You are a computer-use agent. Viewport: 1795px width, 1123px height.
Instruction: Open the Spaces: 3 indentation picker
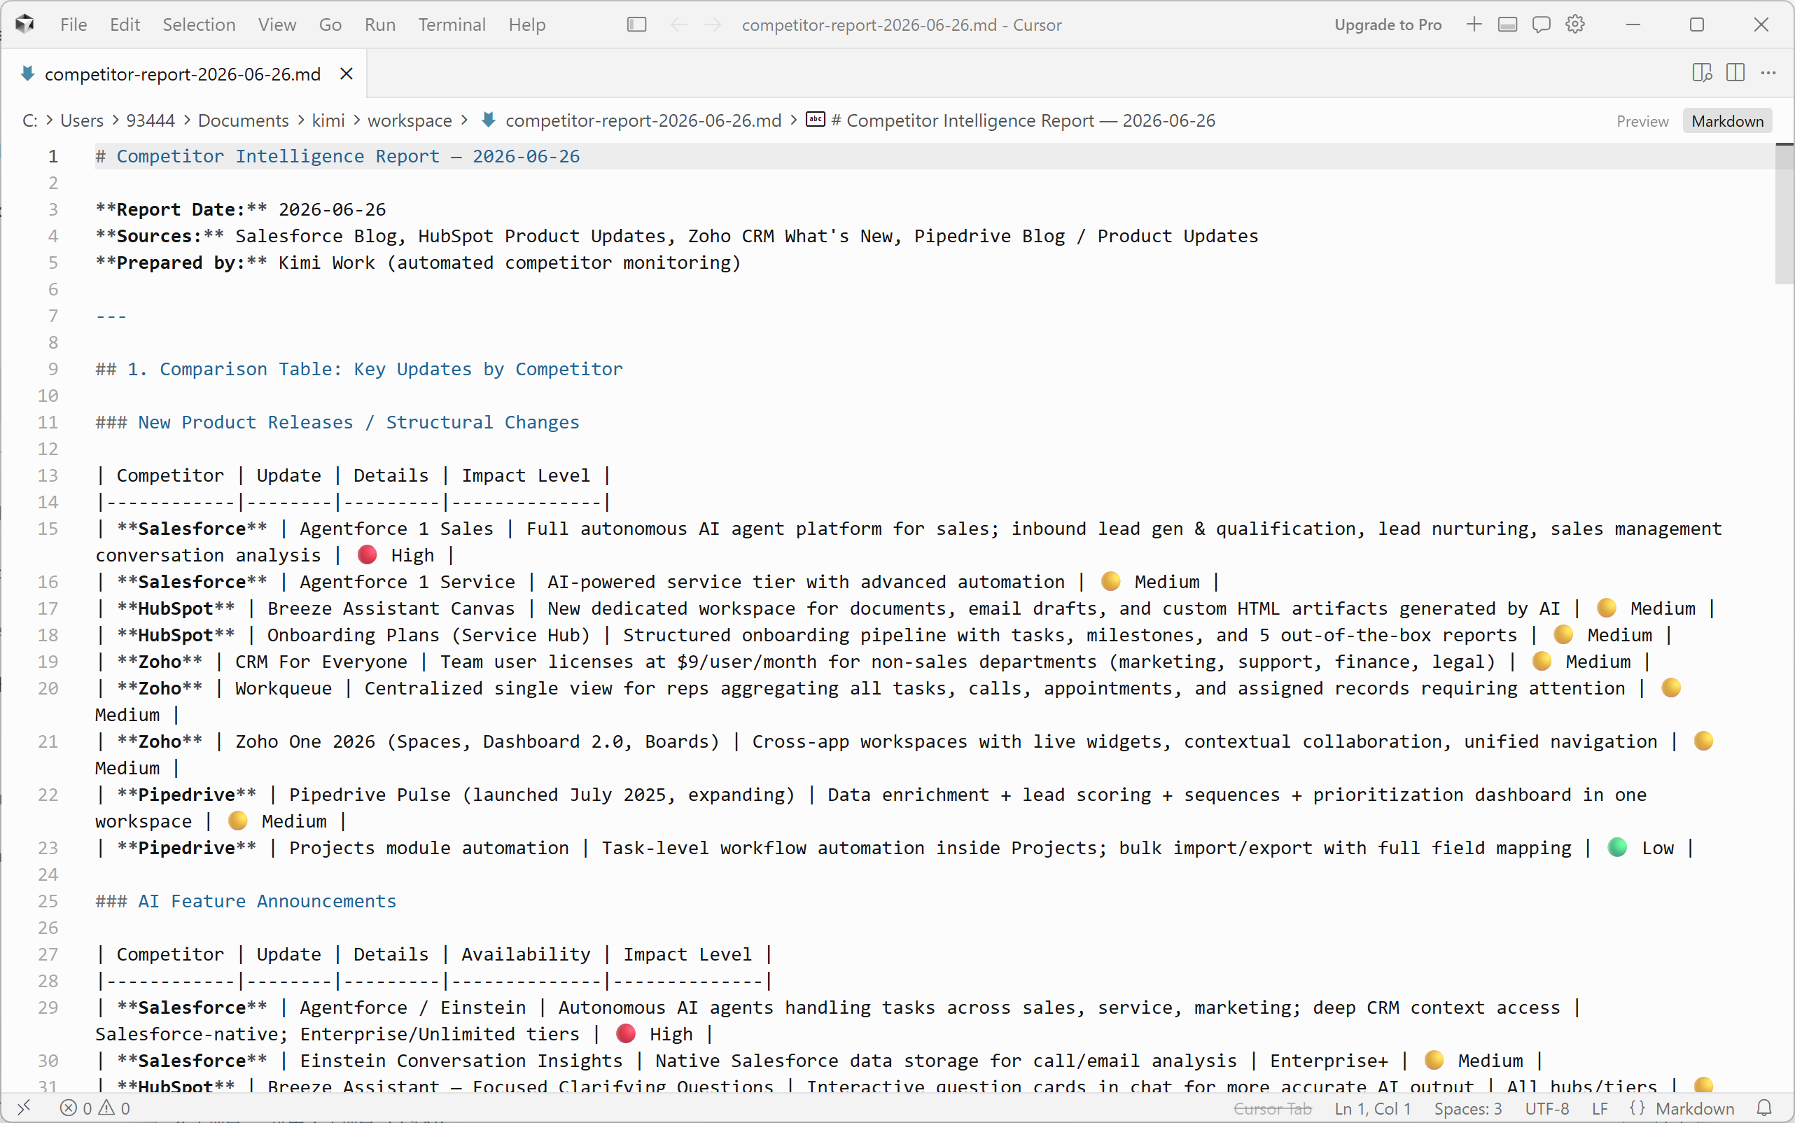(x=1468, y=1108)
